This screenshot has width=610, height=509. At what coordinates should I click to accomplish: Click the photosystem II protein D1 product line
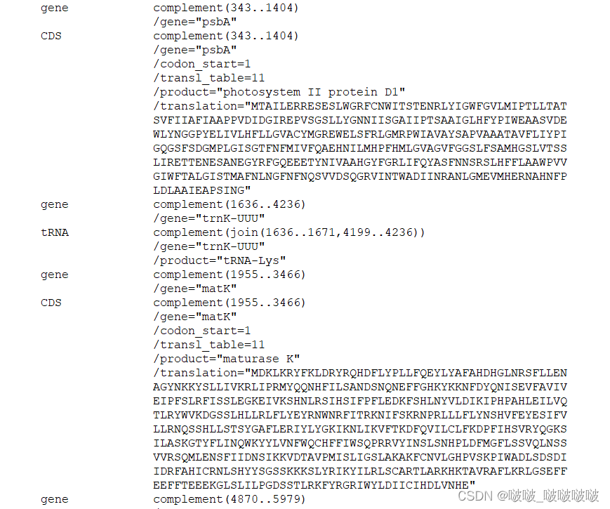coord(279,92)
